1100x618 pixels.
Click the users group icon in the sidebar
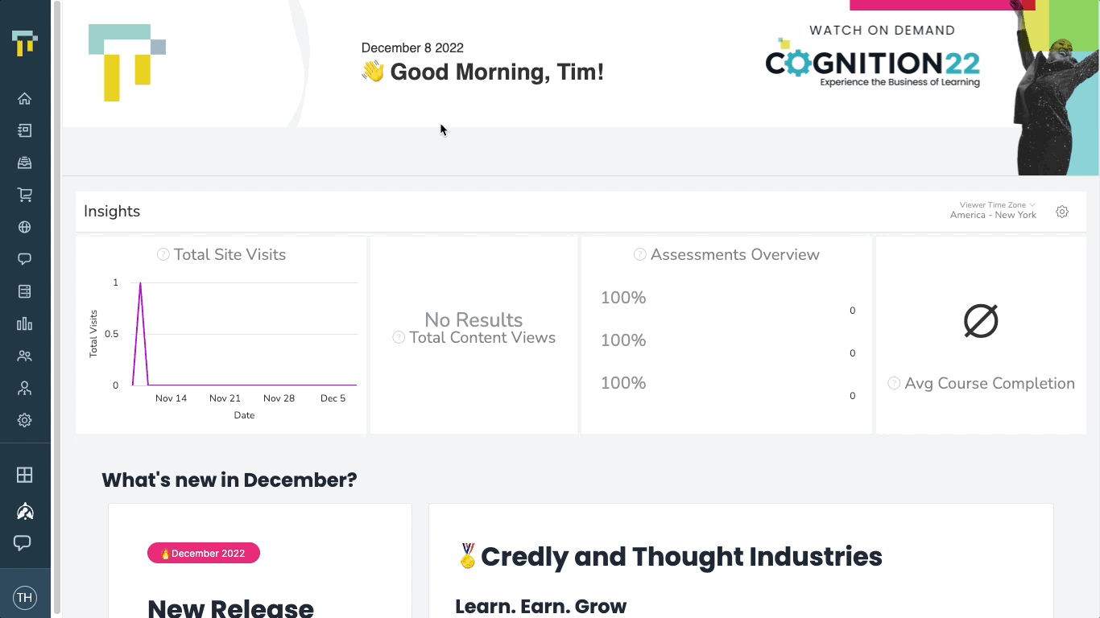pos(25,355)
